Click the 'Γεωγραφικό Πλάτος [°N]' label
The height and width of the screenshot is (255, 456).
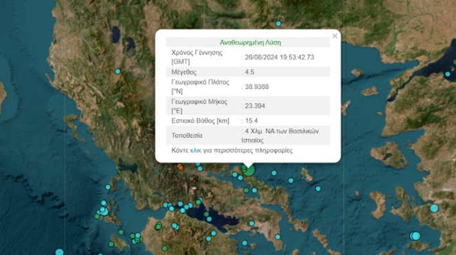200,86
